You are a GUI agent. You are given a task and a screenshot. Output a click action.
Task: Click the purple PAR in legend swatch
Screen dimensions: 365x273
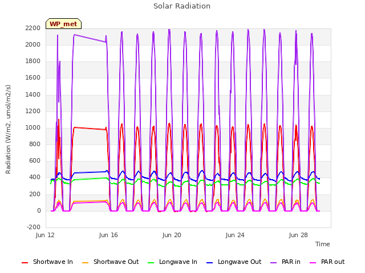pyautogui.click(x=274, y=263)
